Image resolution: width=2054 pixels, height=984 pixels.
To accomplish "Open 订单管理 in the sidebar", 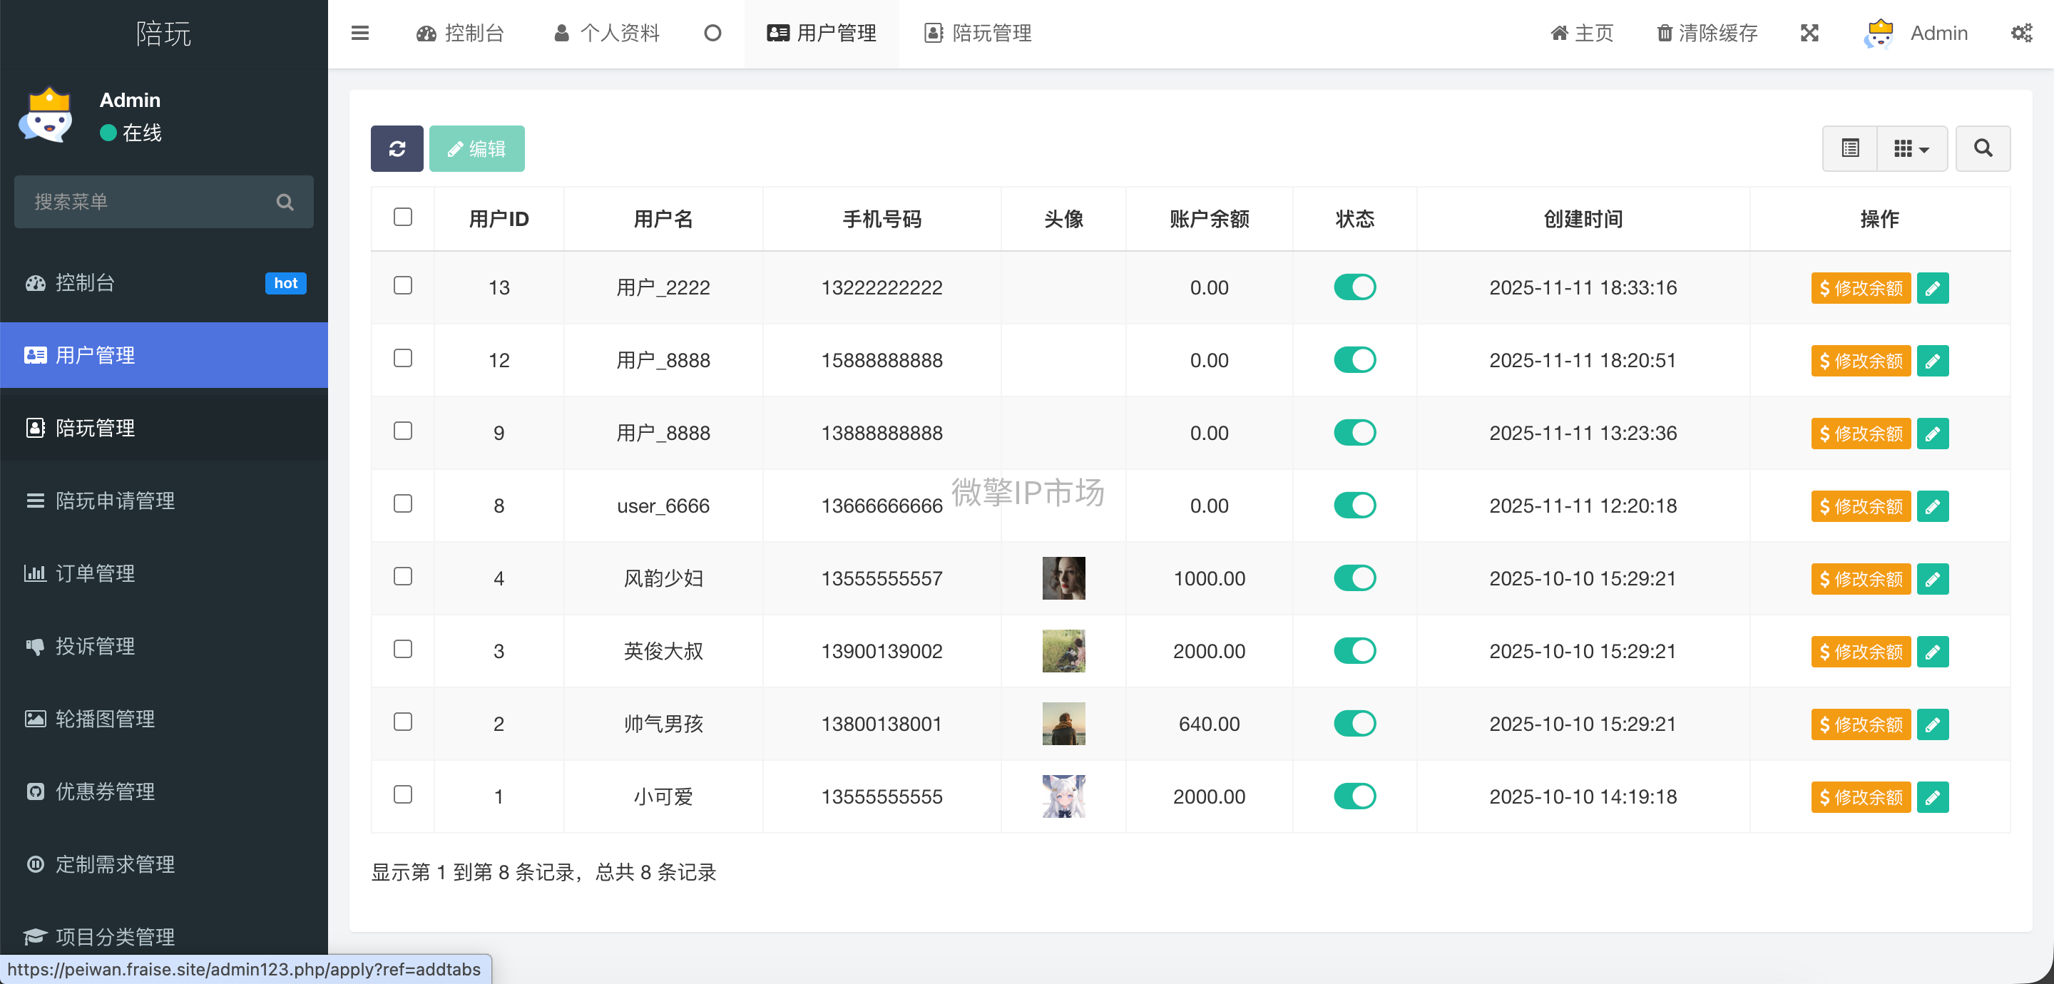I will (94, 573).
